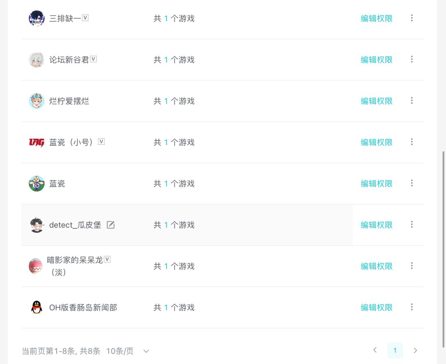
Task: Click the three-dot menu for 暗影家的呆呆龙
Action: point(412,266)
